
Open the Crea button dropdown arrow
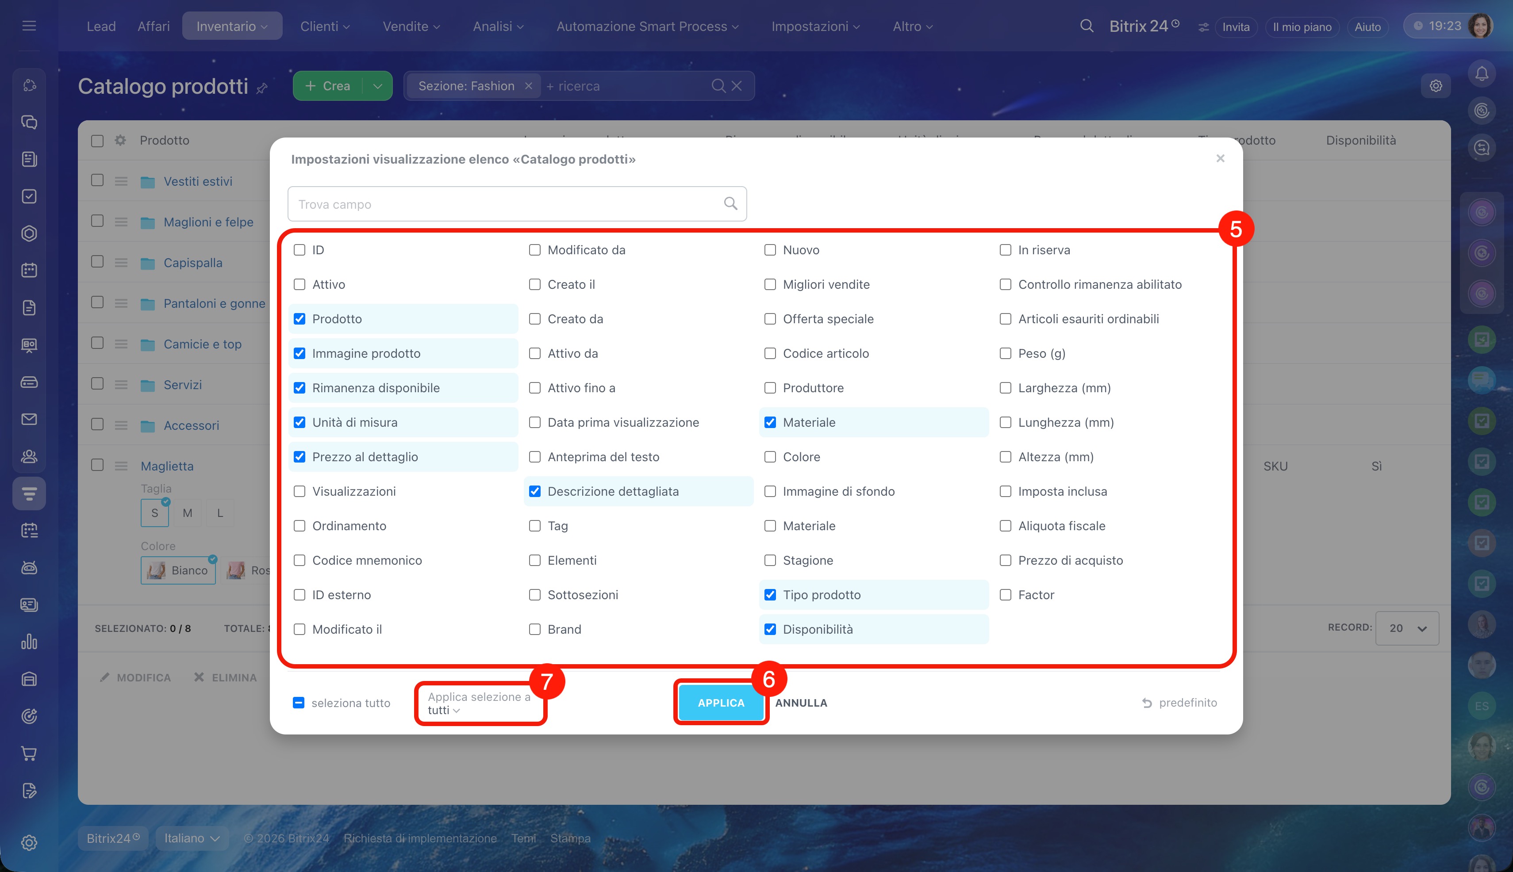[377, 86]
